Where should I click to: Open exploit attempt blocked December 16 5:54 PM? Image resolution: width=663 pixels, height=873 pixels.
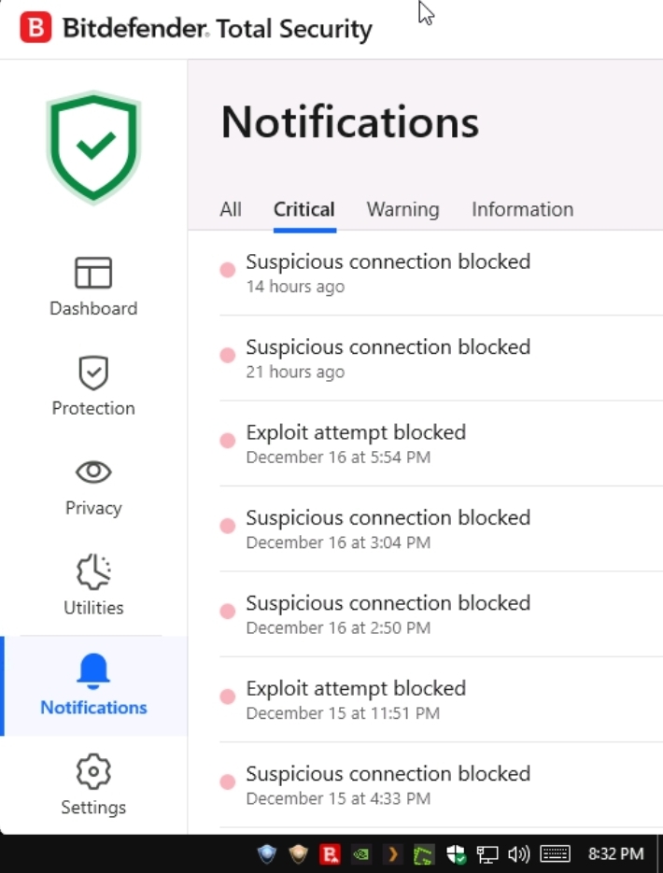[x=356, y=443]
